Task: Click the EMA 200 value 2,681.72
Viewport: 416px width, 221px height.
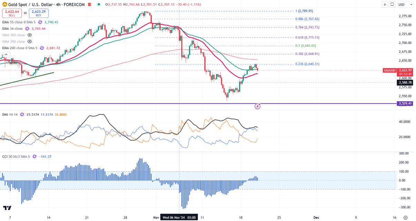Action: coord(53,48)
